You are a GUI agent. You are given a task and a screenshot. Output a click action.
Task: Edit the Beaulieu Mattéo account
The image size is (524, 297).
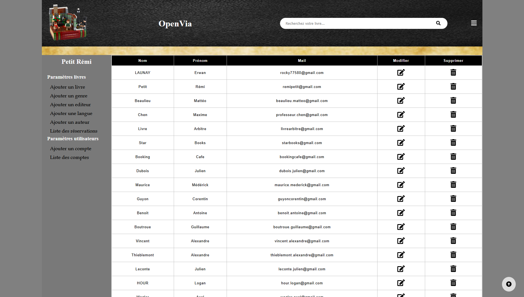(401, 101)
